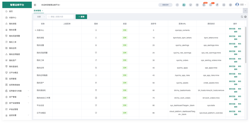250x123 pixels.
Task: Click the icon in 我的流程 table row
Action: [x=96, y=38]
